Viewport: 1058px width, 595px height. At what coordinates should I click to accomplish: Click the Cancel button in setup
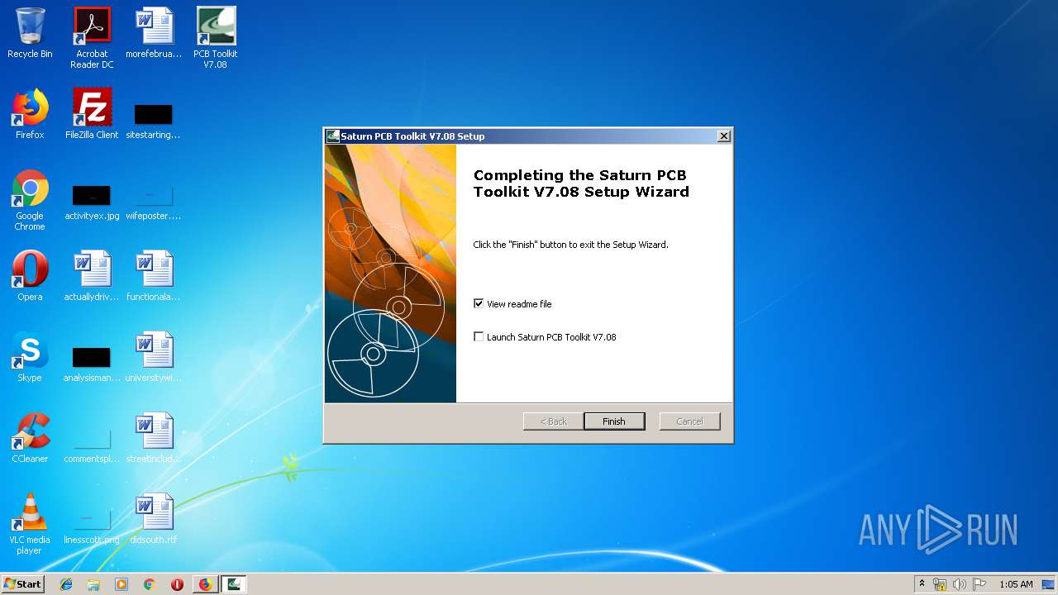[690, 421]
